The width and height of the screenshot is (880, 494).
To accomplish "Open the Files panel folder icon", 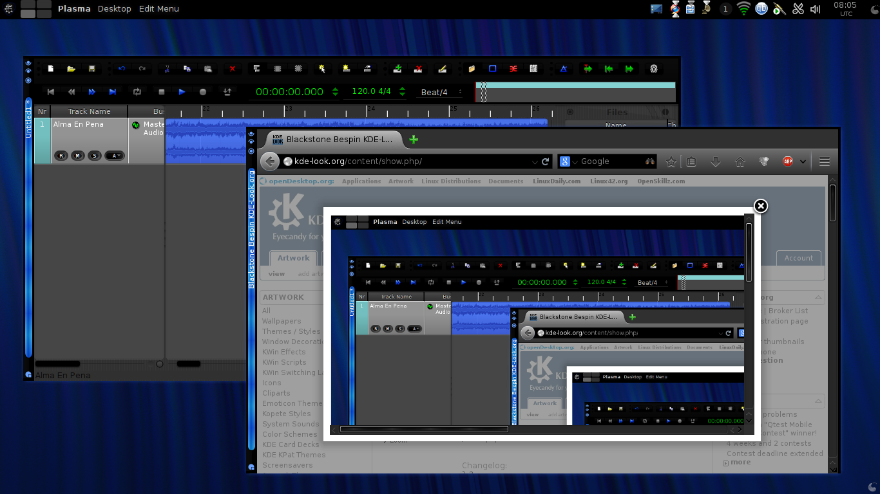I will 472,69.
